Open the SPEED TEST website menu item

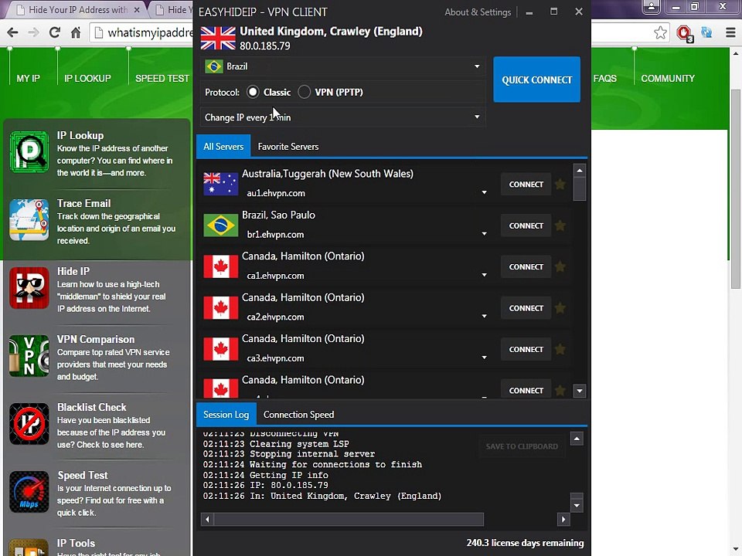click(162, 79)
